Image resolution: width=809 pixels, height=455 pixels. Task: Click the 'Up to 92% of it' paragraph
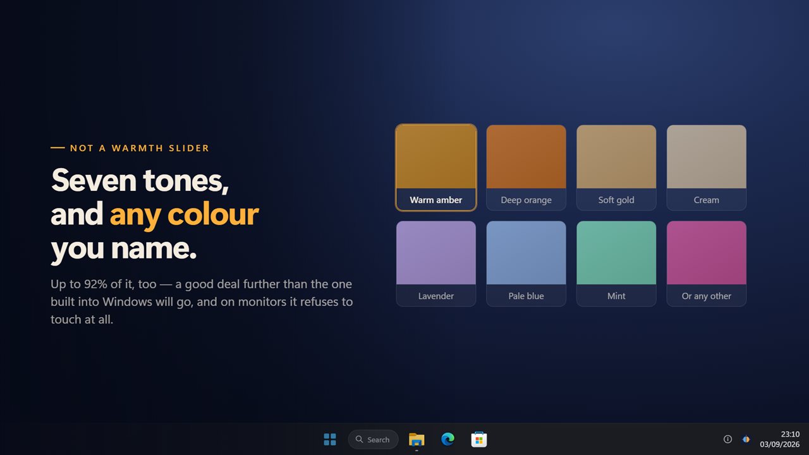tap(202, 302)
